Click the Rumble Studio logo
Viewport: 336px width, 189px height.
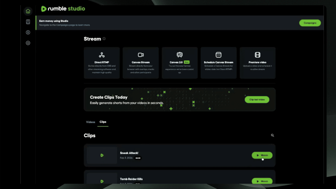63,9
